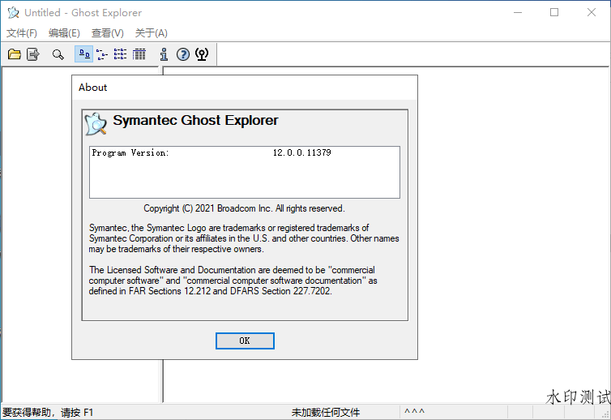Click the properties info icon

[164, 54]
